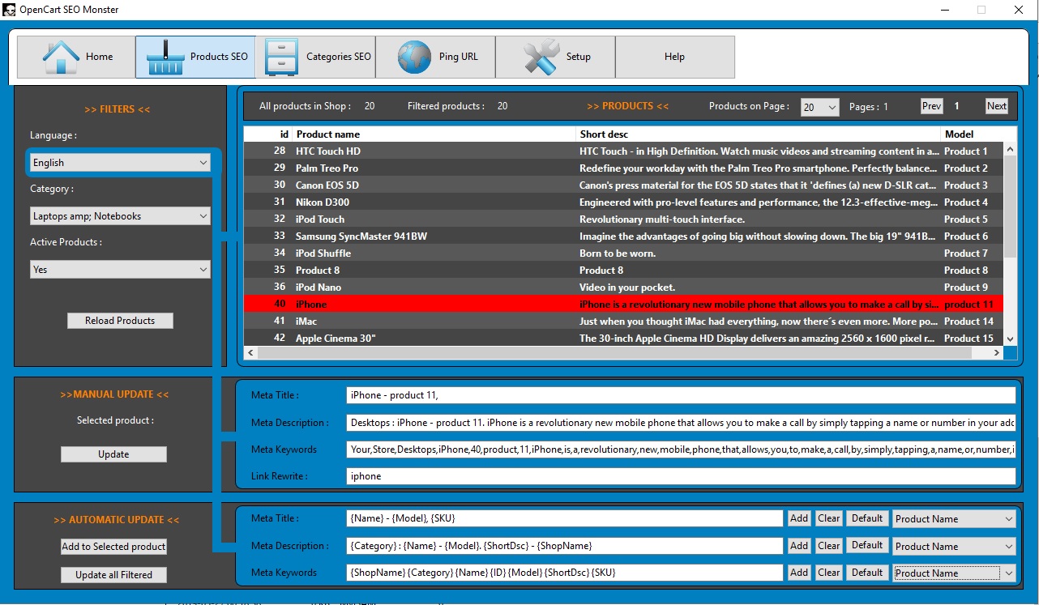
Task: Select the iMac product row
Action: click(x=623, y=322)
